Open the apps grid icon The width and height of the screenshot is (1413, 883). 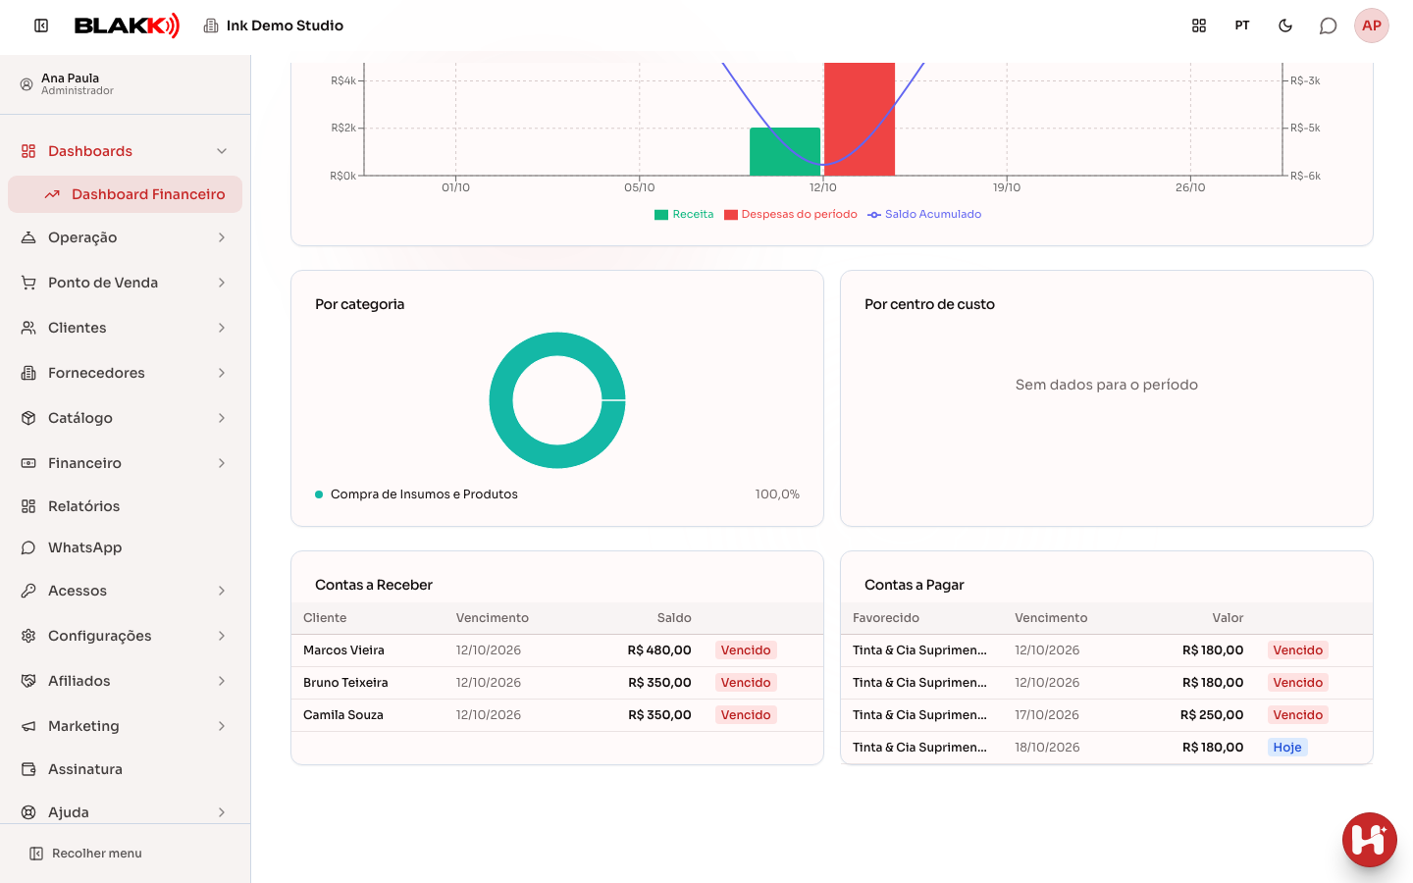pyautogui.click(x=1199, y=26)
